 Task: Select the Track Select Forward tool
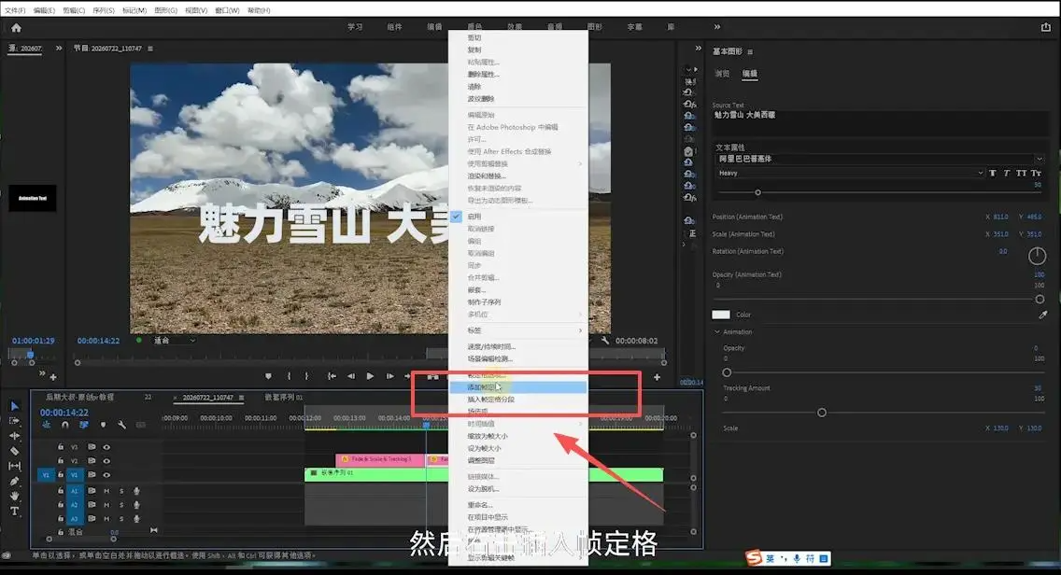coord(15,421)
